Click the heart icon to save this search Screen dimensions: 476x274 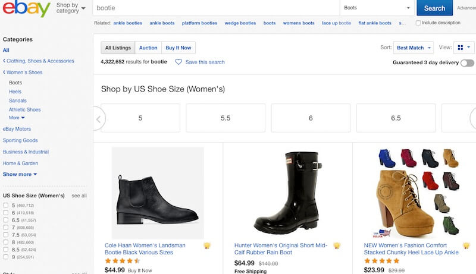(178, 62)
